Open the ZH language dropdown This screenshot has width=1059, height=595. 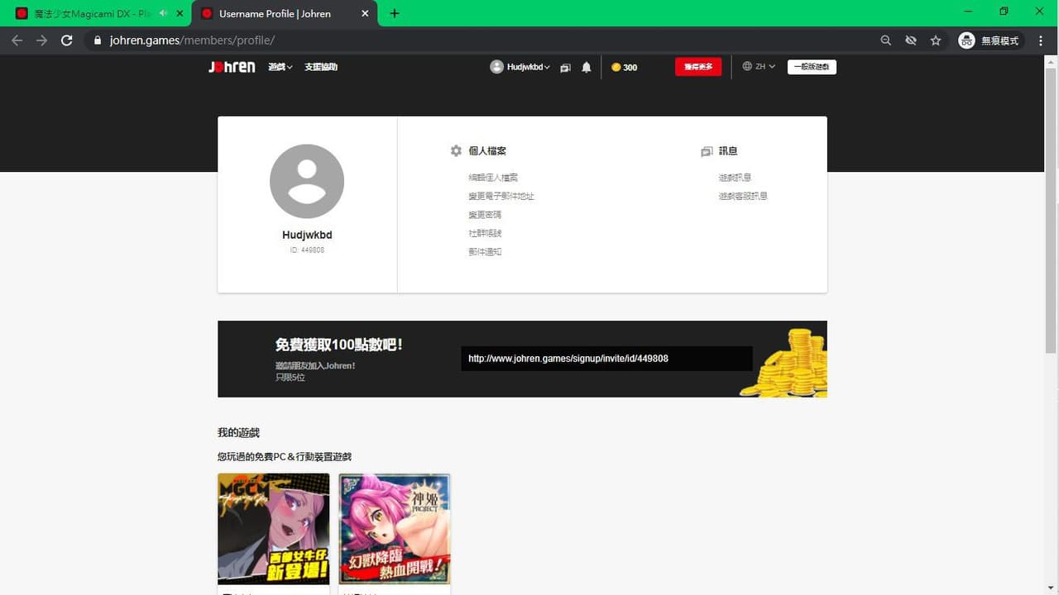[759, 67]
